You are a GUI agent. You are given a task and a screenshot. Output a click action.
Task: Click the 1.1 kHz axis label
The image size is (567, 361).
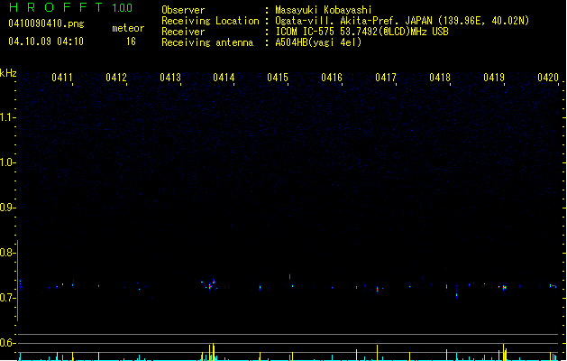[7, 117]
